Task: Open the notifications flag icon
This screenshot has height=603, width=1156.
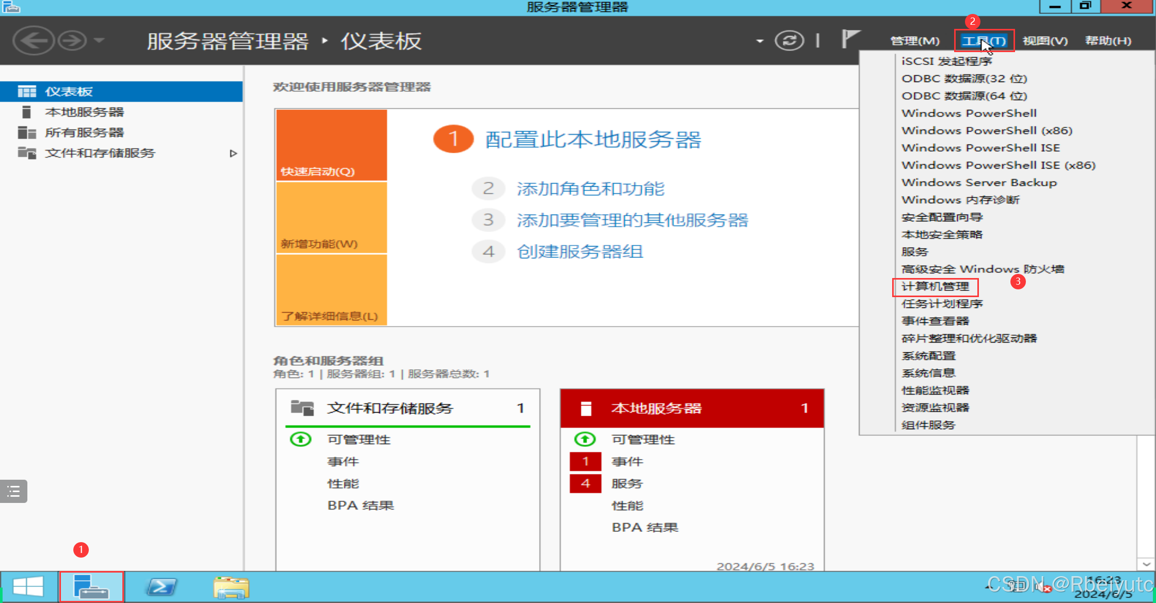Action: [849, 39]
